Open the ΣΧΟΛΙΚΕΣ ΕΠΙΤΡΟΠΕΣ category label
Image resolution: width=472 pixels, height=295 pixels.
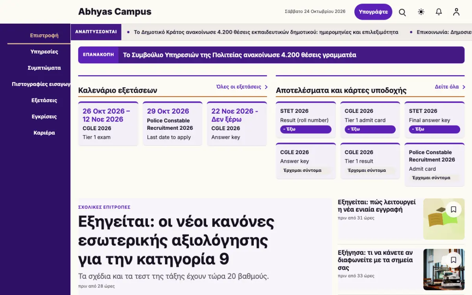[104, 207]
